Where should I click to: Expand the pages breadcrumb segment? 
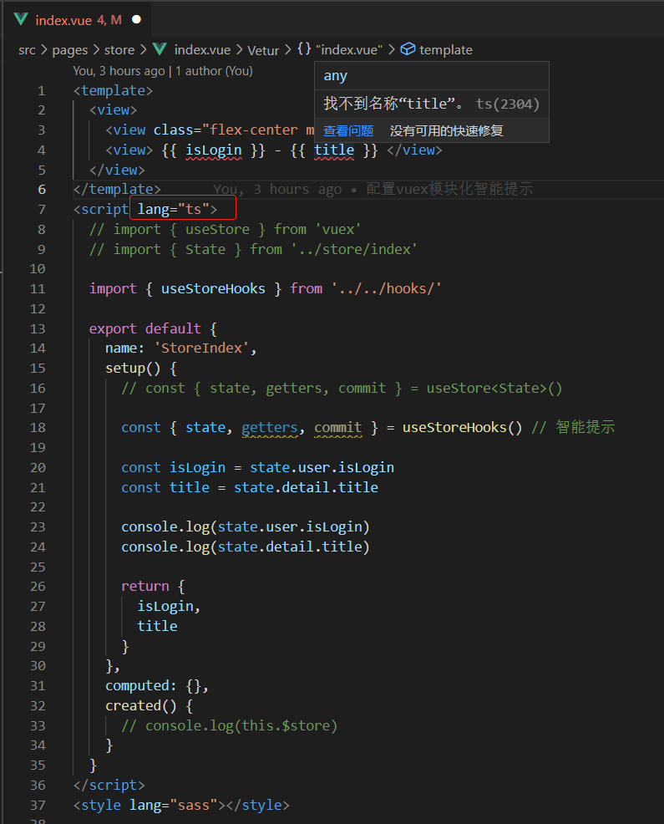tap(69, 50)
